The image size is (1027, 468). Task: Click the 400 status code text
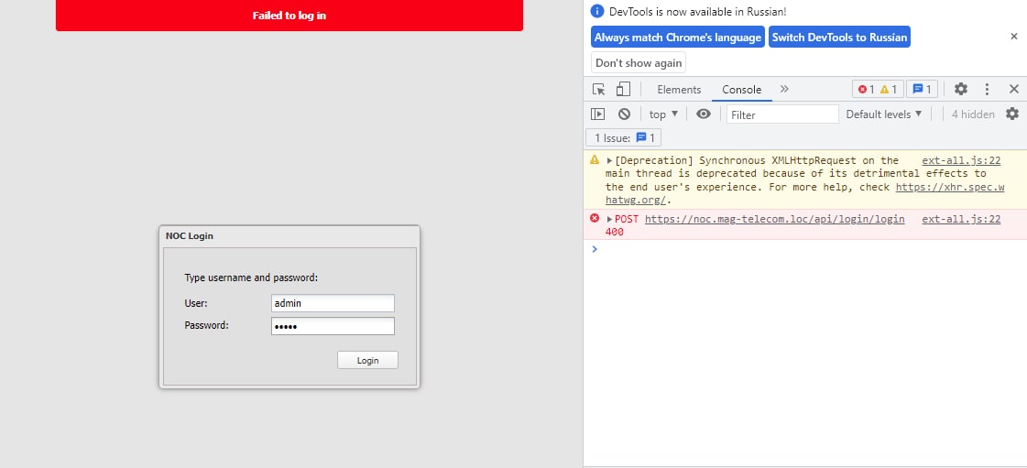(615, 232)
